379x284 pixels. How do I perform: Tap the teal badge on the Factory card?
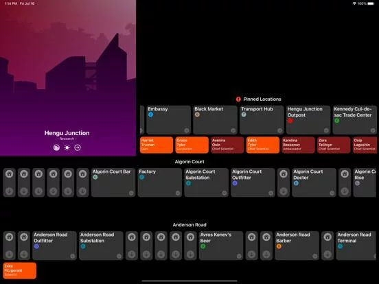pyautogui.click(x=141, y=177)
